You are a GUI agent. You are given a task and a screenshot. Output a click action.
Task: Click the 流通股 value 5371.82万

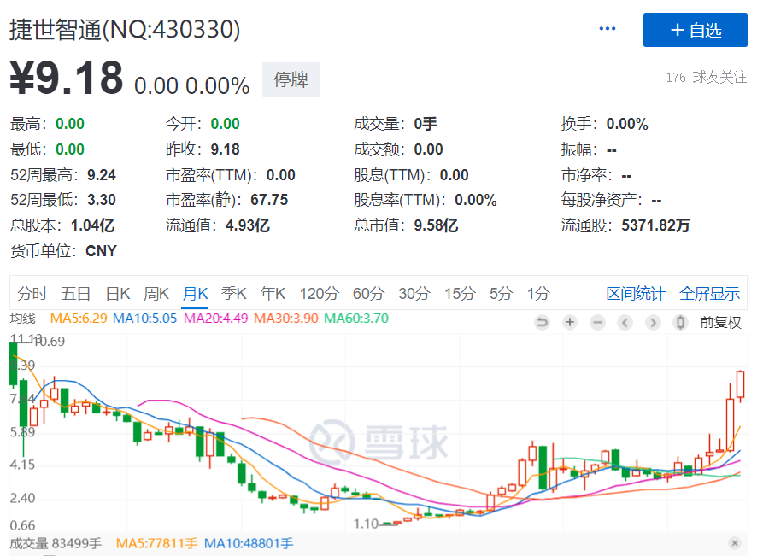[655, 225]
